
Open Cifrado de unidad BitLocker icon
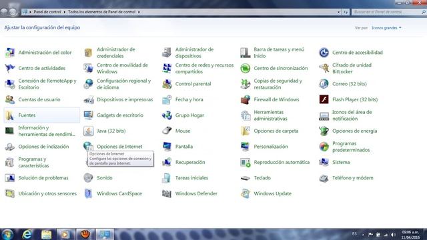324,68
